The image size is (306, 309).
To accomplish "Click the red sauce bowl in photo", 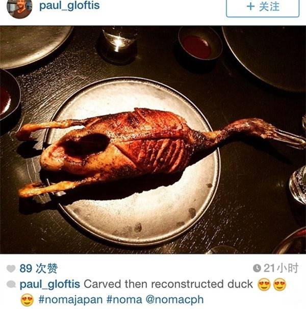I will coord(200,46).
